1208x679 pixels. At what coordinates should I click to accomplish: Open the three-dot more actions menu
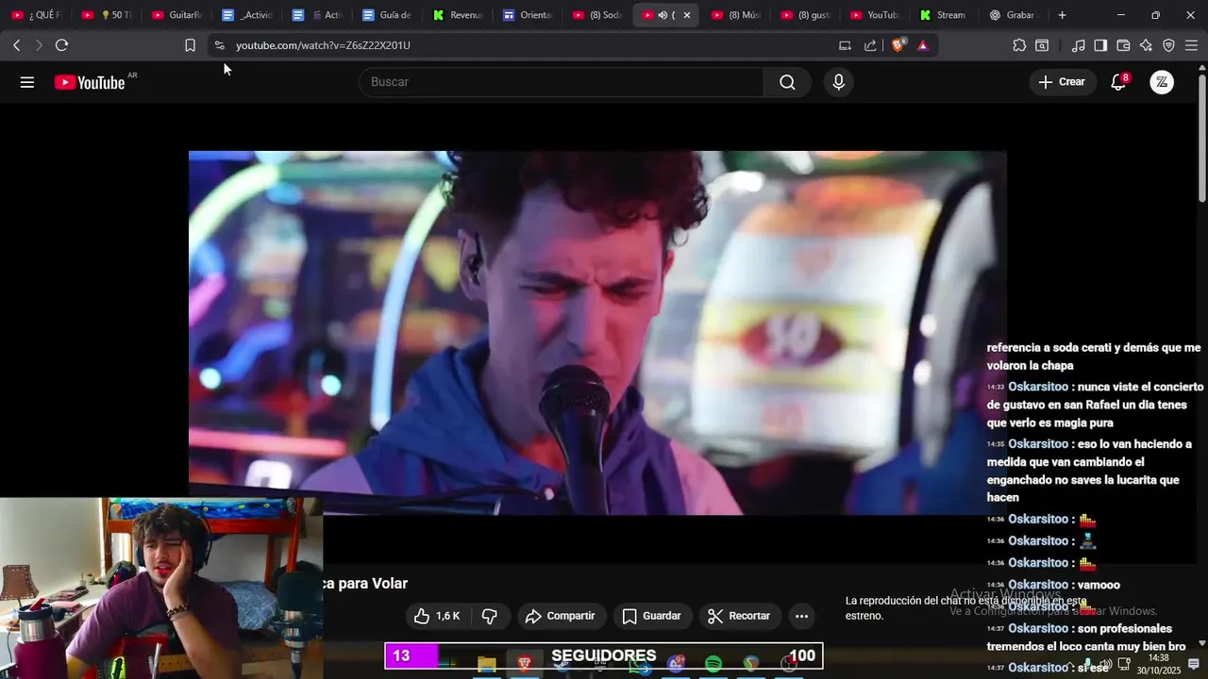point(801,616)
